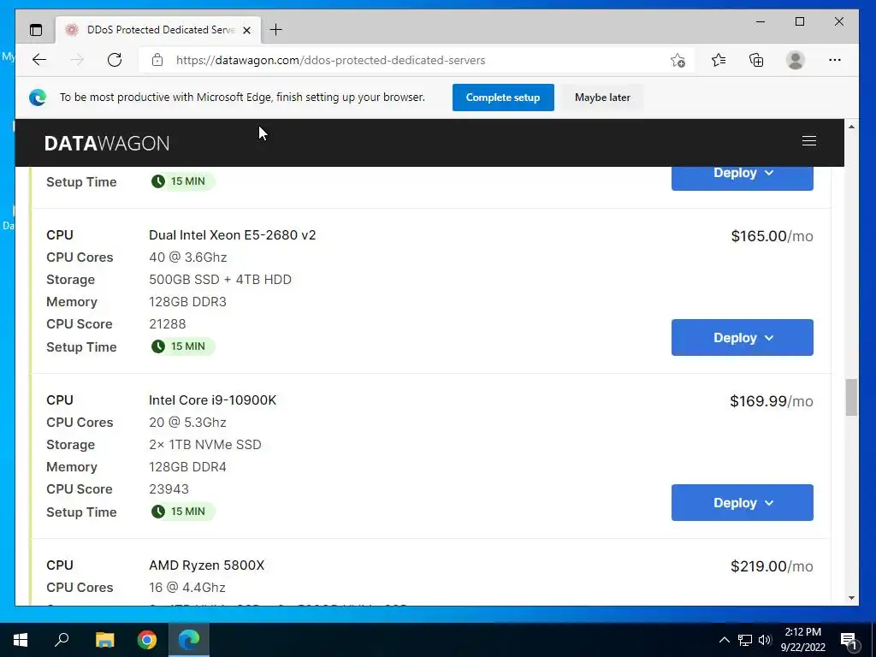The height and width of the screenshot is (657, 876).
Task: Click Microsoft Edge taskbar icon
Action: (x=189, y=640)
